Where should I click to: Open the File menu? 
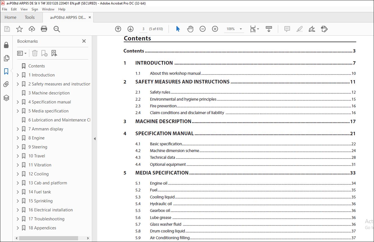(5, 9)
